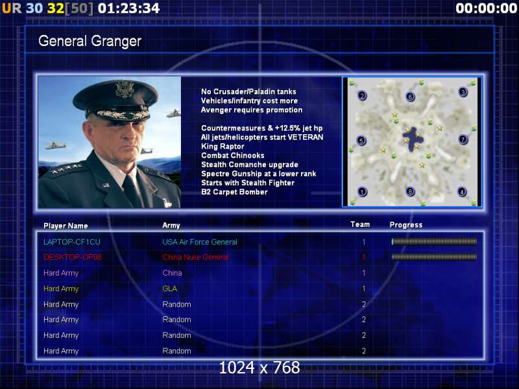
Task: Click the General Granger portrait image
Action: click(x=110, y=142)
